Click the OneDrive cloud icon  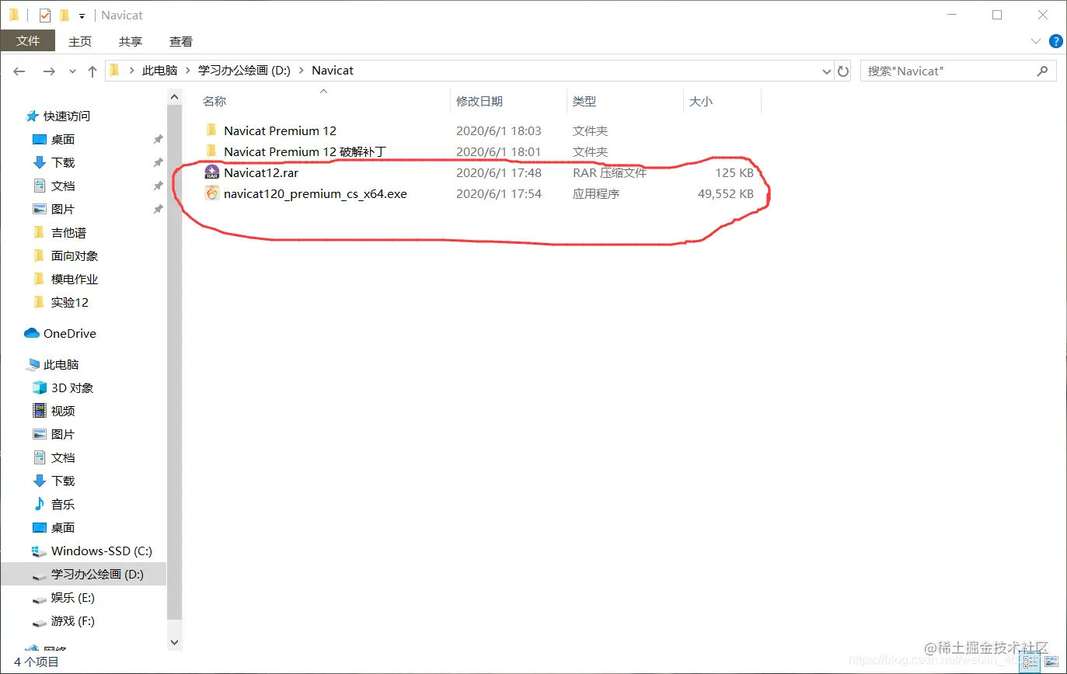pos(32,333)
